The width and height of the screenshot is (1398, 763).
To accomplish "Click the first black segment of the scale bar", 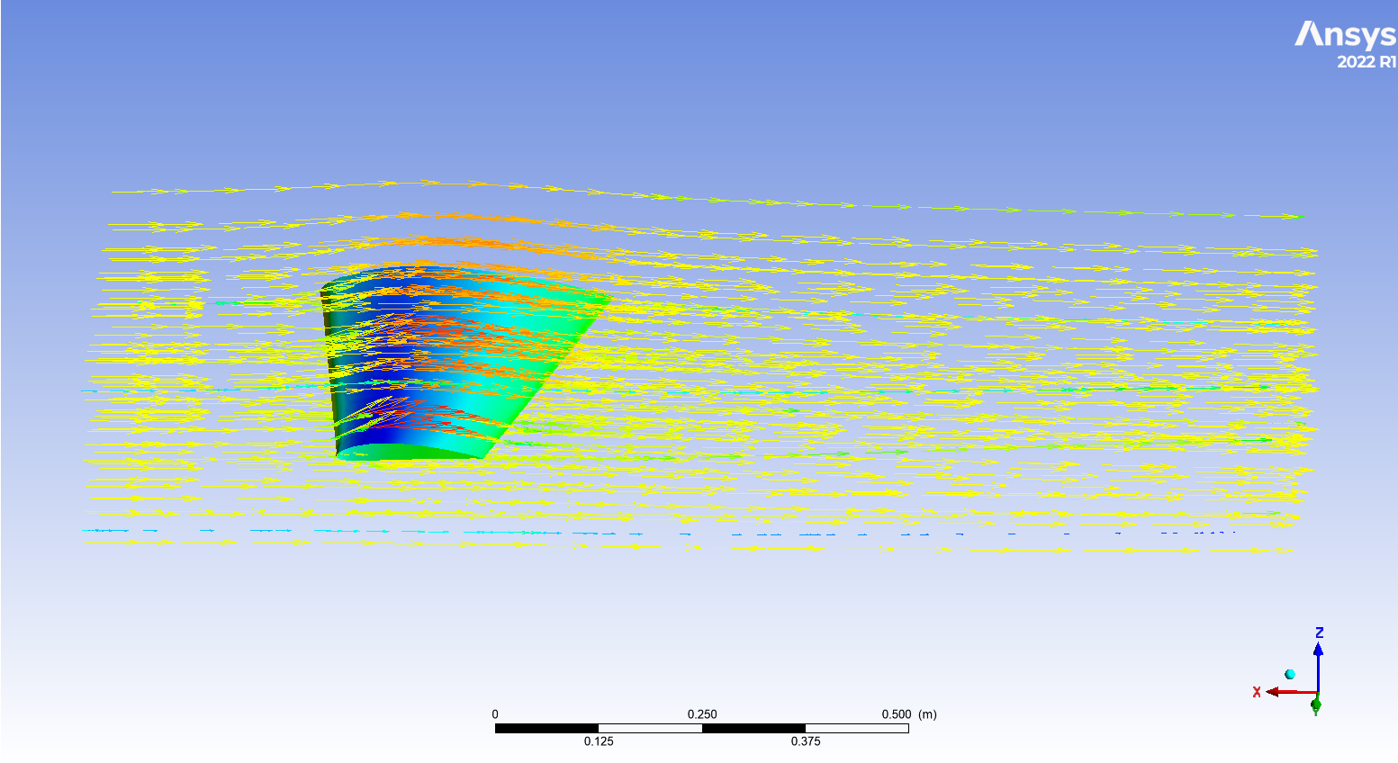I will tap(545, 725).
